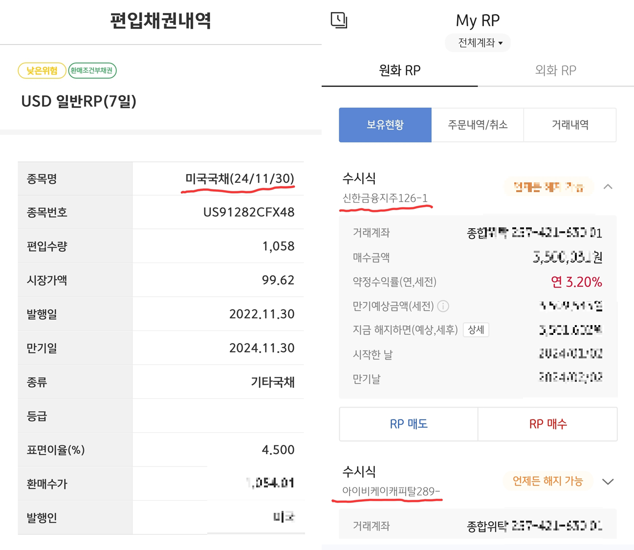Image resolution: width=634 pixels, height=550 pixels.
Task: Select the 매수금액 label
Action: (372, 257)
